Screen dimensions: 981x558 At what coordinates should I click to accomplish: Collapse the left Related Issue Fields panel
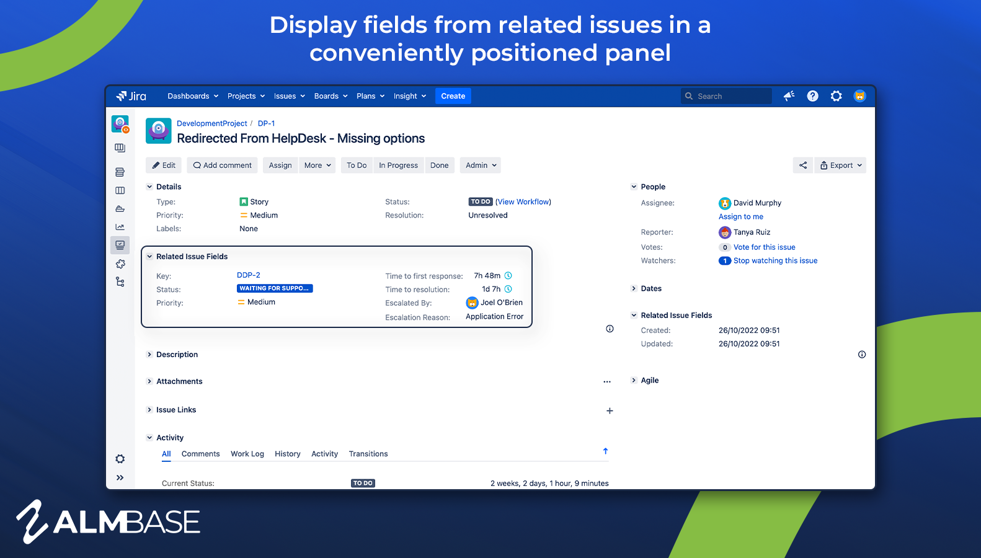149,257
